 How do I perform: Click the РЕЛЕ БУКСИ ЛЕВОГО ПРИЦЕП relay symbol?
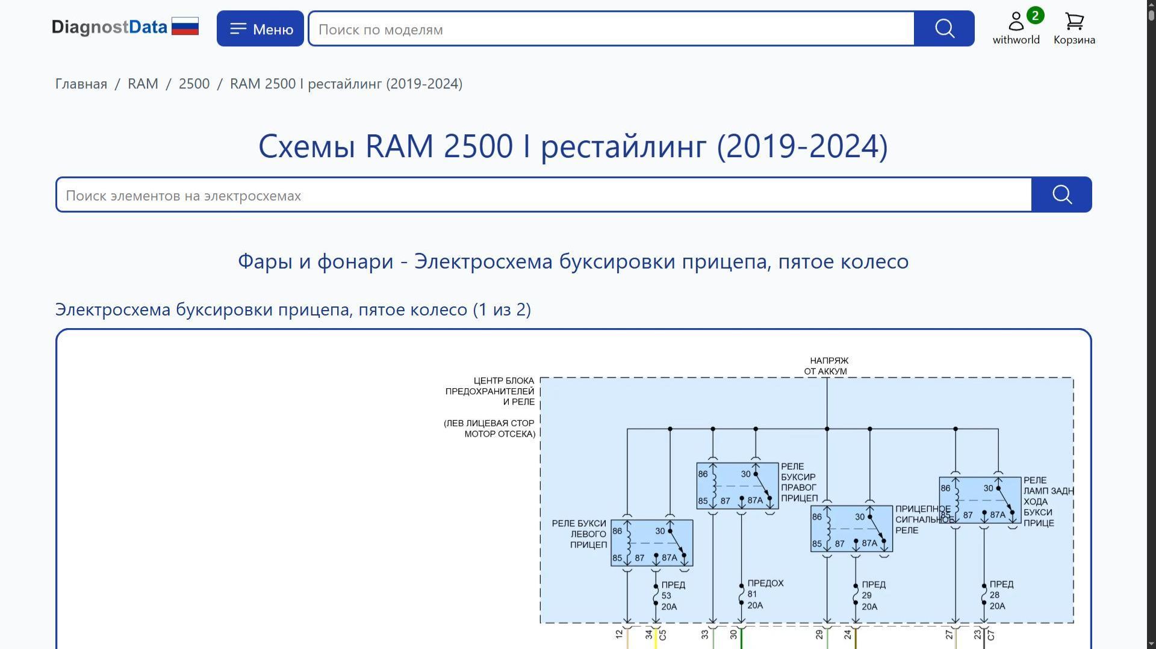coord(652,543)
